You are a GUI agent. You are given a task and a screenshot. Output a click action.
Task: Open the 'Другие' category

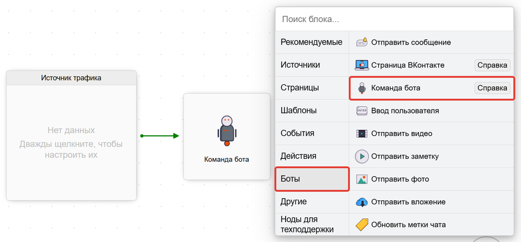(312, 202)
